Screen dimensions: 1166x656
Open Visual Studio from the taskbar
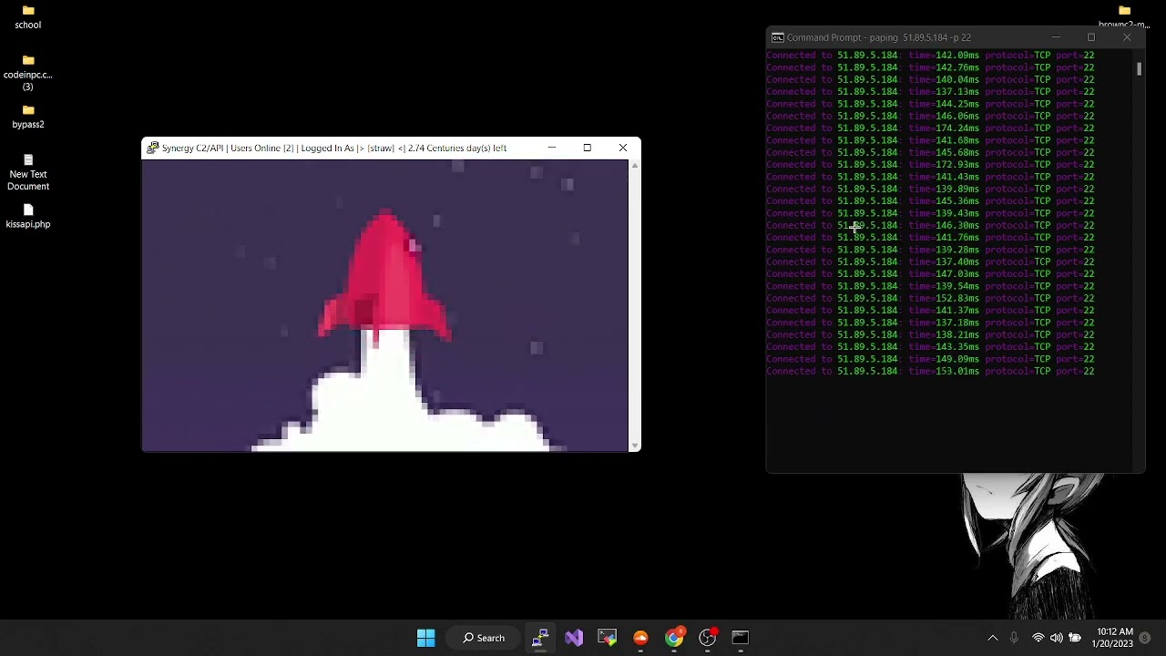coord(574,638)
